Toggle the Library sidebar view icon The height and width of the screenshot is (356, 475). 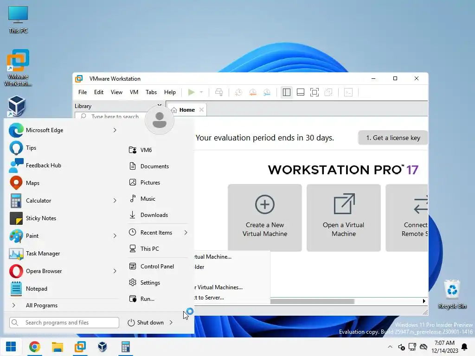pos(287,92)
